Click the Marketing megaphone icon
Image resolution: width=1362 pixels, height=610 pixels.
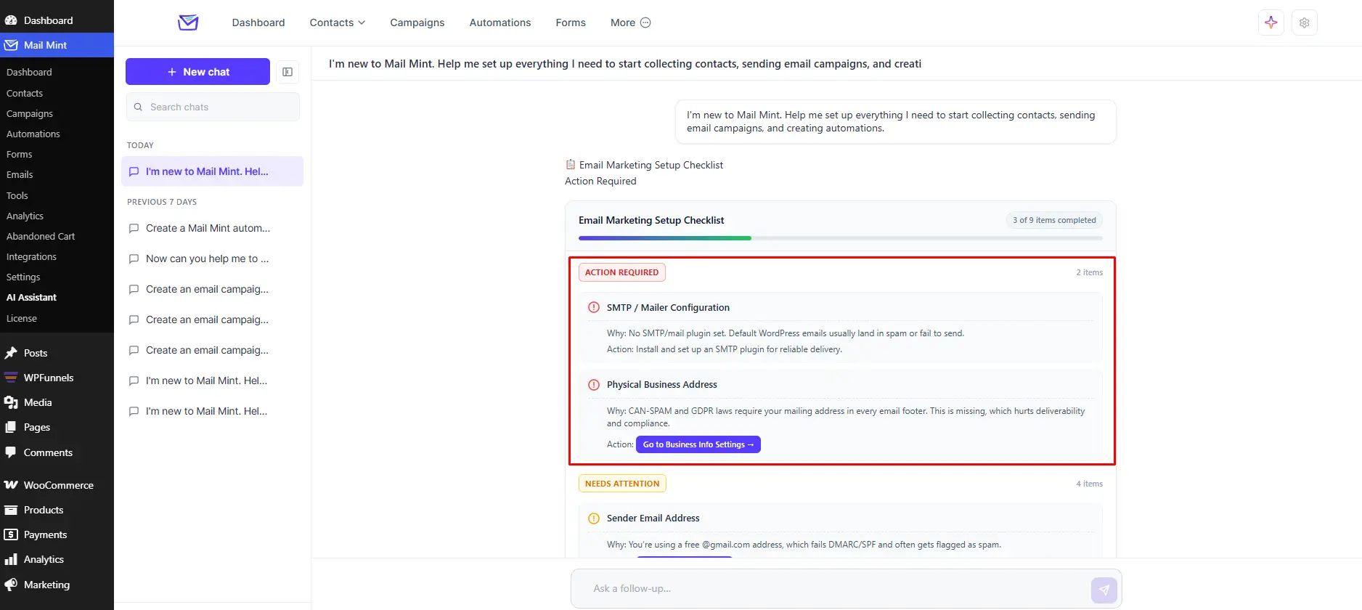pos(11,585)
